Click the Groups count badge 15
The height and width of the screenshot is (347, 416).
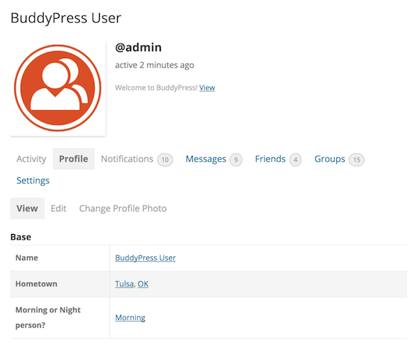(x=356, y=159)
